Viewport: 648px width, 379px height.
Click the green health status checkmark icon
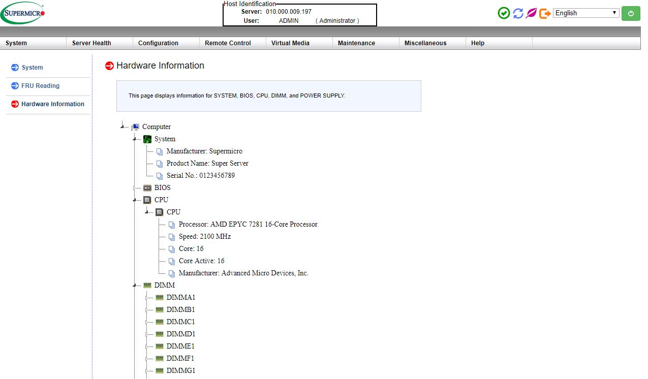[503, 13]
